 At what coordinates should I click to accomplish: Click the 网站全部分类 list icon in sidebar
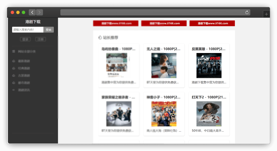14,51
